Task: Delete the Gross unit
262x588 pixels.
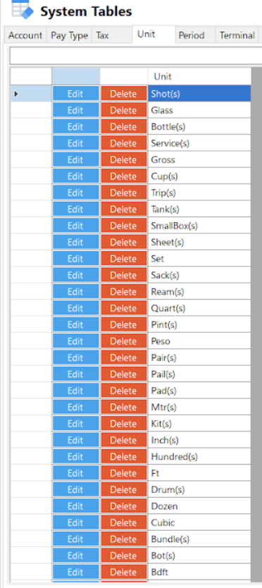Action: coord(124,159)
